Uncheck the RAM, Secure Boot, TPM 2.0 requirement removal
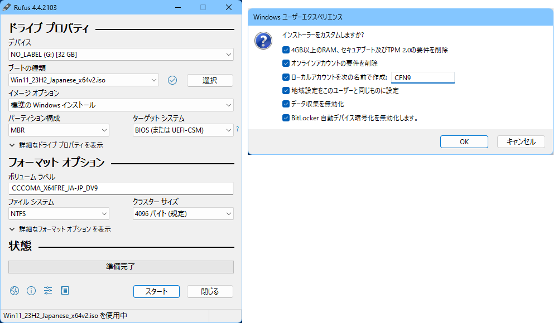The width and height of the screenshot is (558, 323). click(286, 50)
